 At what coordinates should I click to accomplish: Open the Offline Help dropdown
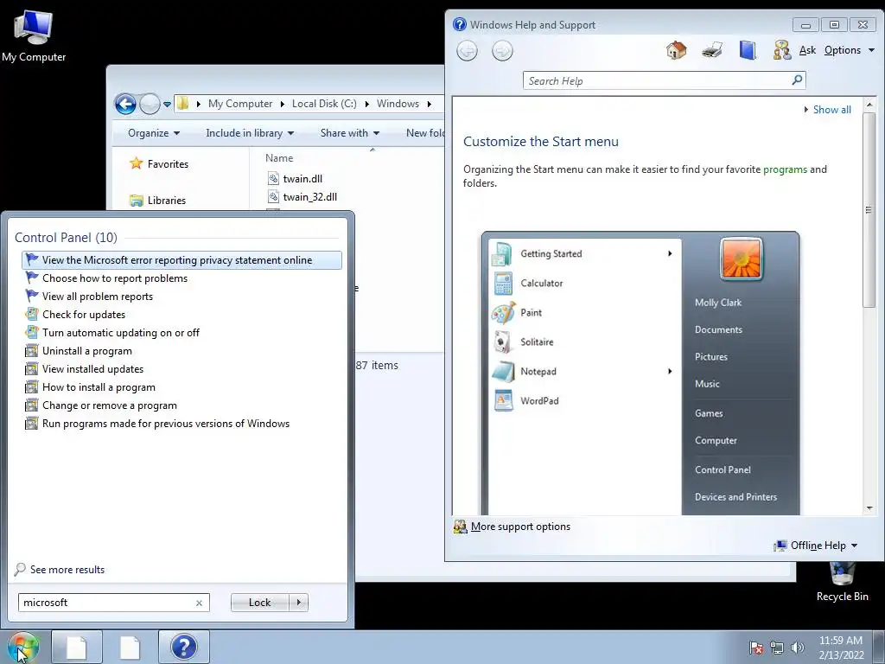816,546
